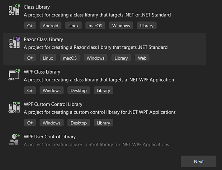This screenshot has height=170, width=222.
Task: Click the WPF Class Library template icon
Action: point(14,75)
